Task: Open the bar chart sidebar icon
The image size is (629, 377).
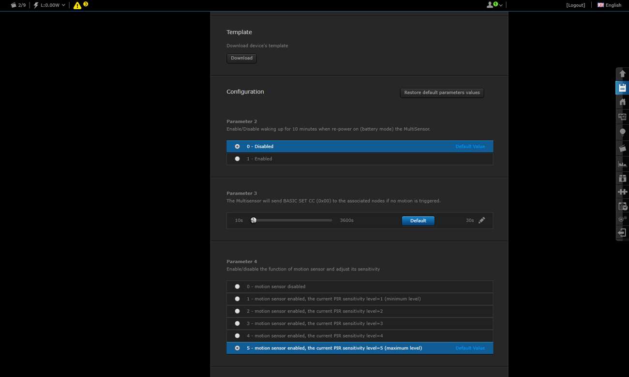Action: pyautogui.click(x=622, y=164)
